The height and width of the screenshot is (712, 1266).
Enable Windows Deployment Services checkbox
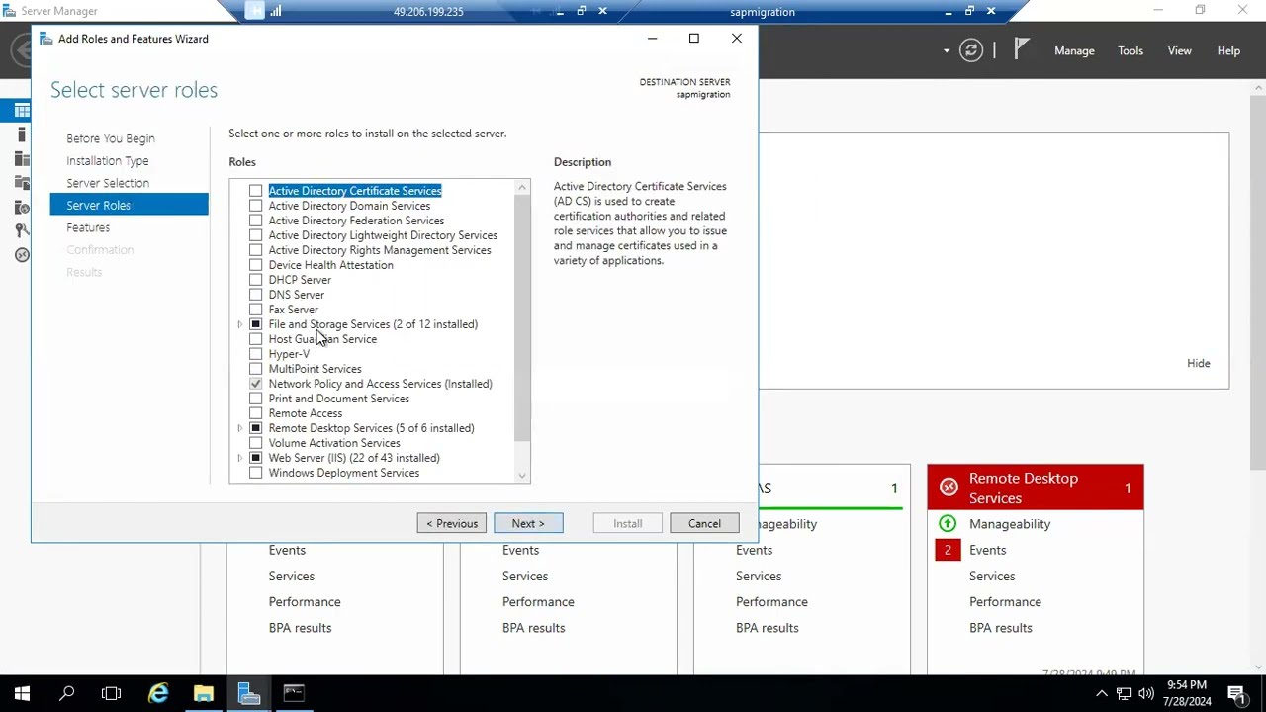(256, 473)
